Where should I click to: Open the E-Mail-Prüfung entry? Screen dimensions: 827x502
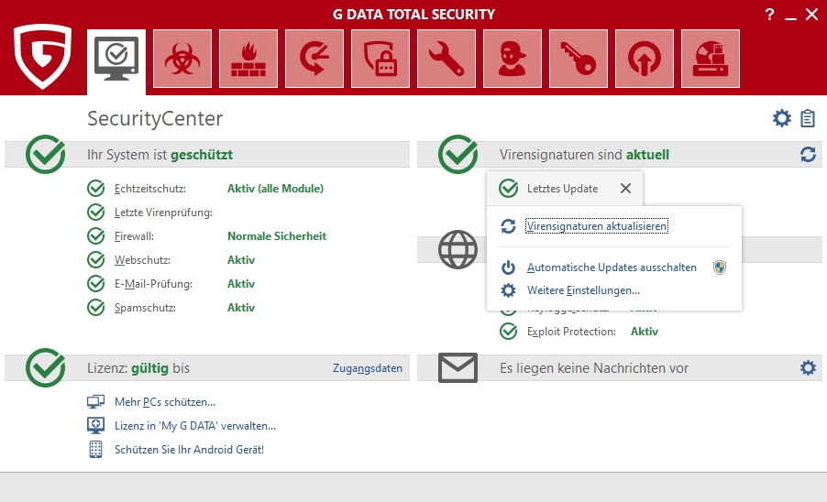click(153, 284)
